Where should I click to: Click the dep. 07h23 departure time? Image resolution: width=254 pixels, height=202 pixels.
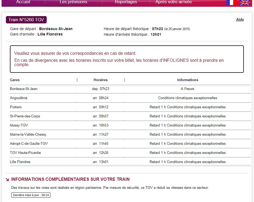(x=101, y=89)
